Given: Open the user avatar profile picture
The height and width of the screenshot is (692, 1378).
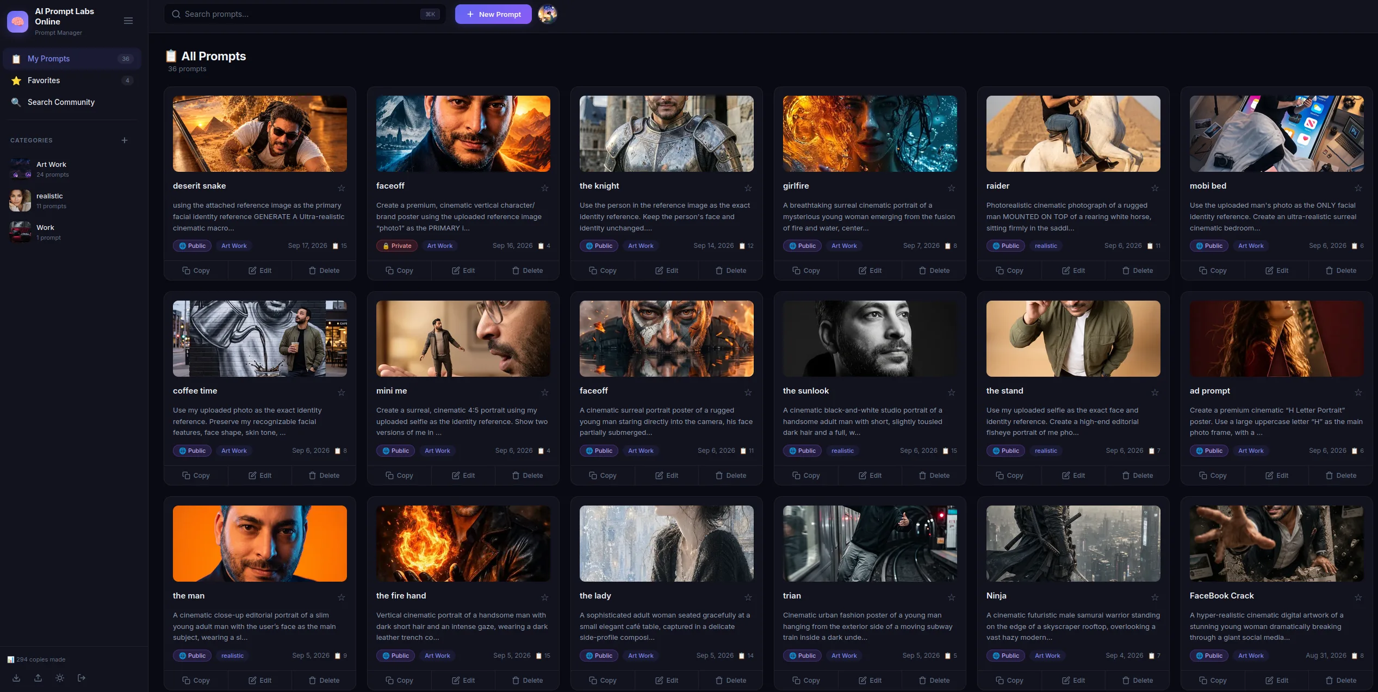Looking at the screenshot, I should 548,14.
